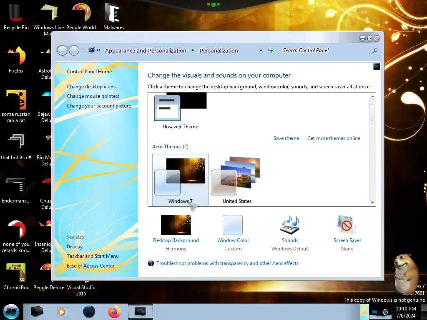This screenshot has height=320, width=427.
Task: Open the black folder taskbar icon
Action: click(x=37, y=312)
